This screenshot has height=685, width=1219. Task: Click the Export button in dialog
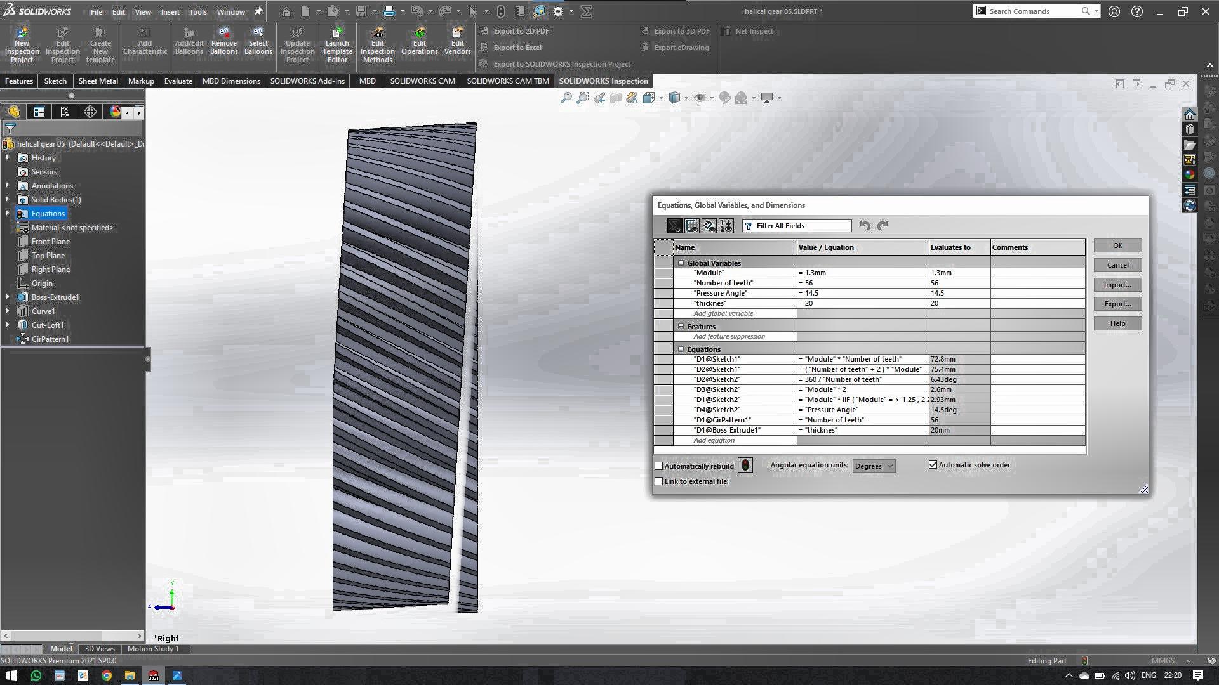point(1117,304)
